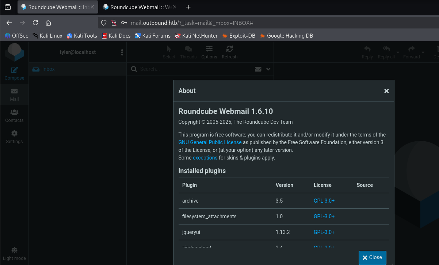Open the archive plugin GPL-3.0+ license link

(x=324, y=201)
